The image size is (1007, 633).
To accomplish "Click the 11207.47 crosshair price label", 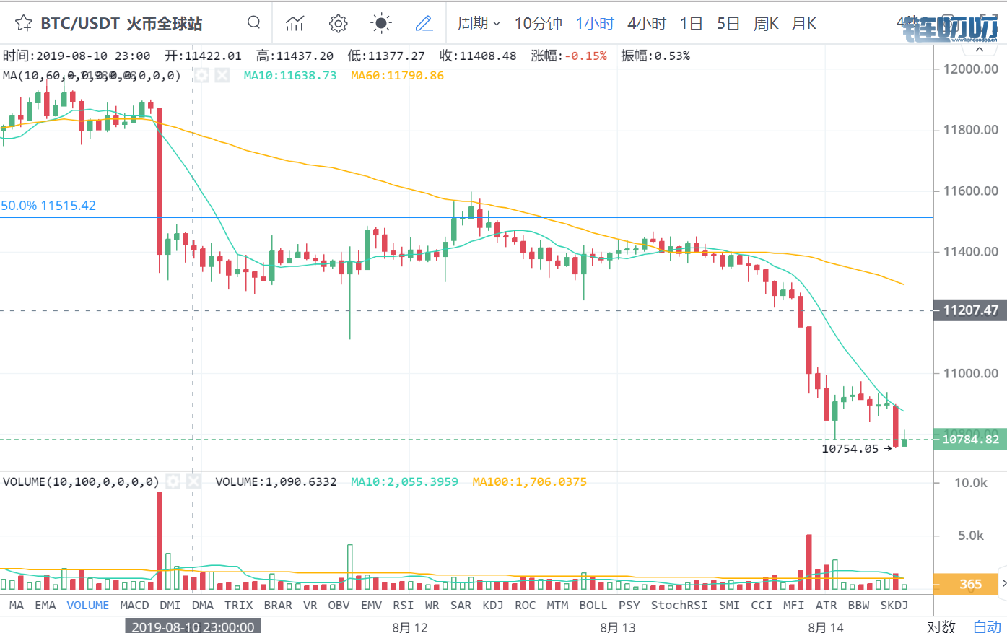I will pyautogui.click(x=970, y=310).
